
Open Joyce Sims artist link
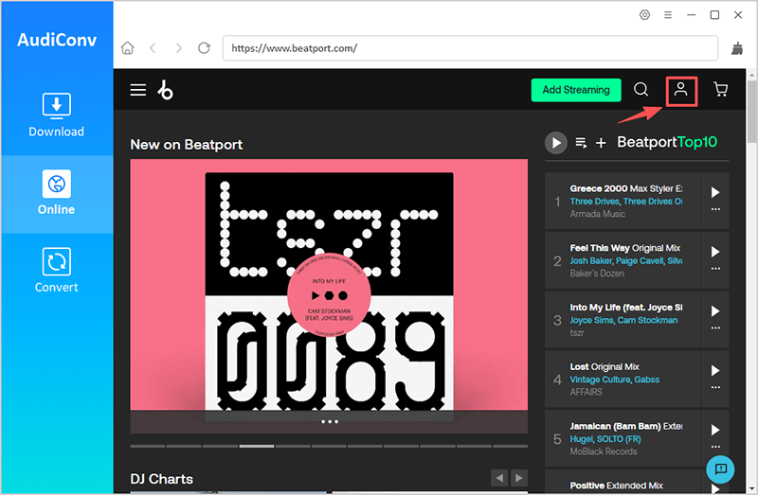pos(591,320)
